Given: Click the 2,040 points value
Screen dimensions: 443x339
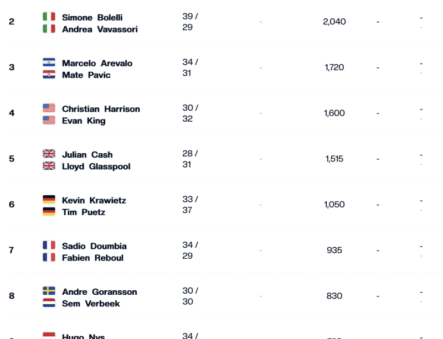Looking at the screenshot, I should [x=334, y=22].
